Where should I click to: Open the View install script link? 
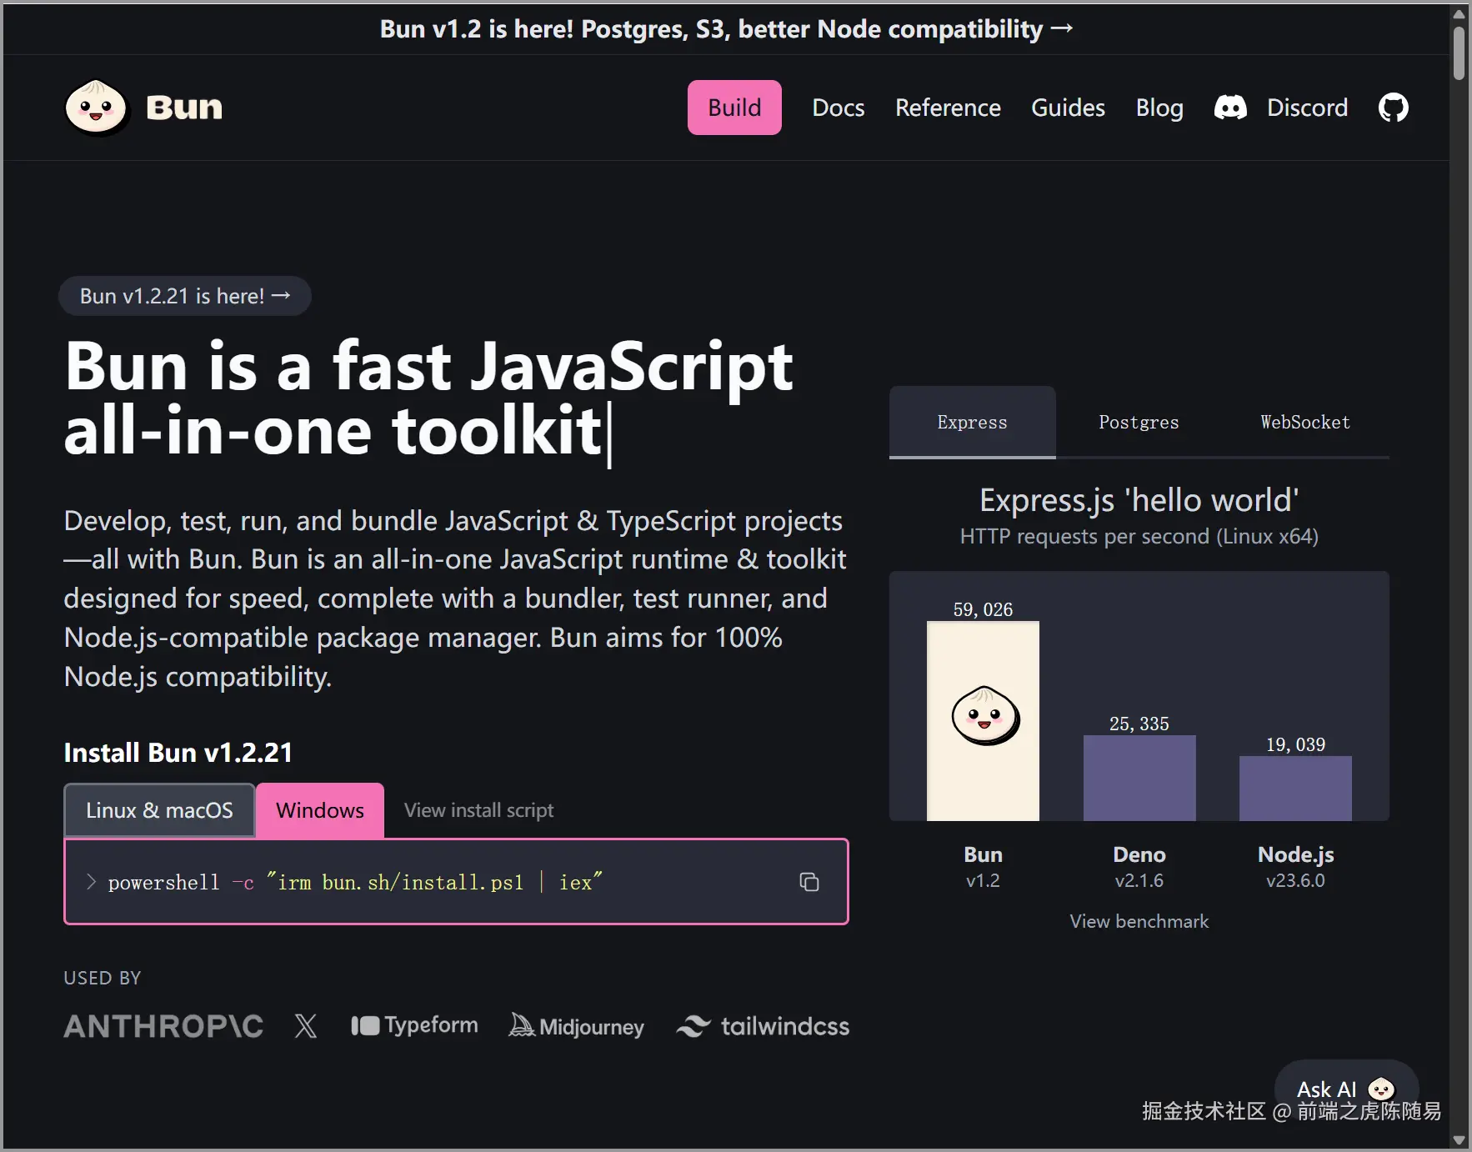pyautogui.click(x=478, y=810)
